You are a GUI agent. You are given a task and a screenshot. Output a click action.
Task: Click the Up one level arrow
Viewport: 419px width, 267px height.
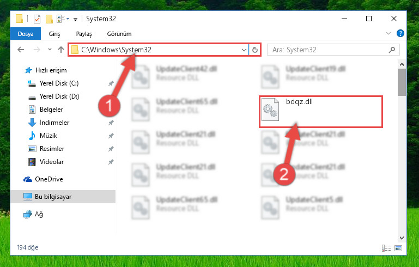coord(61,50)
